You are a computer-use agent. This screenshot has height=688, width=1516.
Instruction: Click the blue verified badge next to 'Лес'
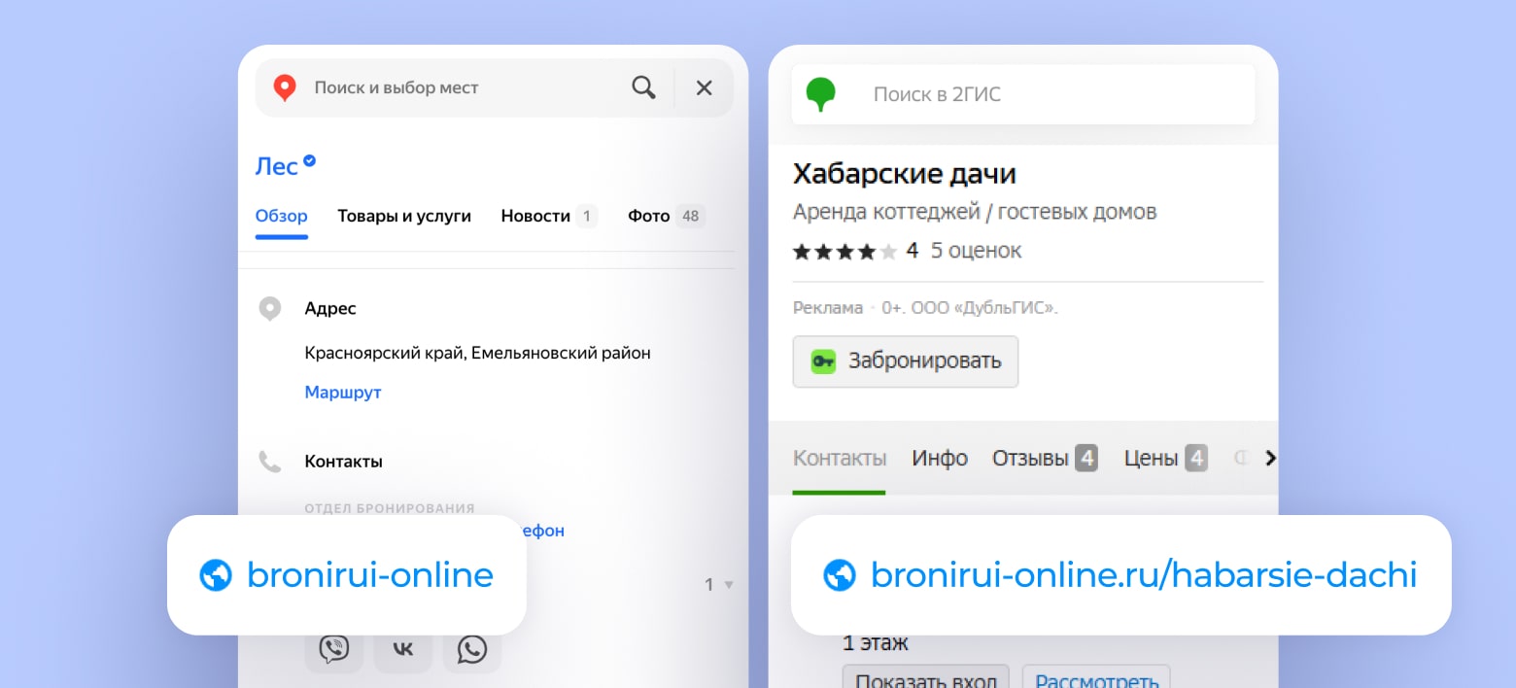pyautogui.click(x=309, y=160)
